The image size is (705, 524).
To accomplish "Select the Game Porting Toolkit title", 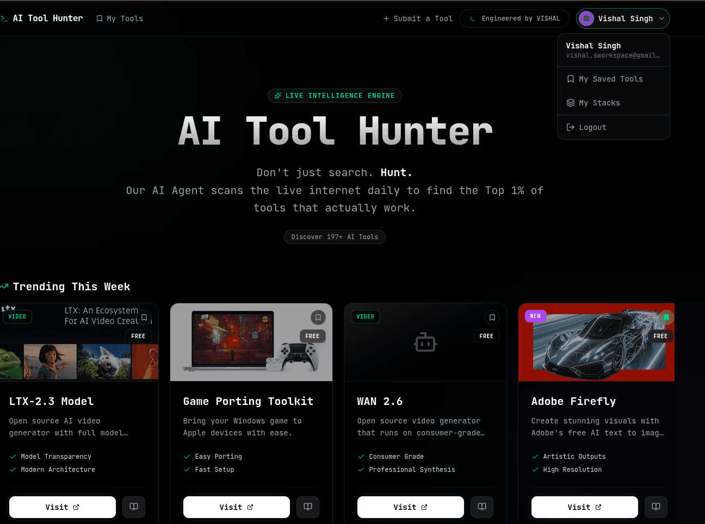I will pyautogui.click(x=248, y=401).
